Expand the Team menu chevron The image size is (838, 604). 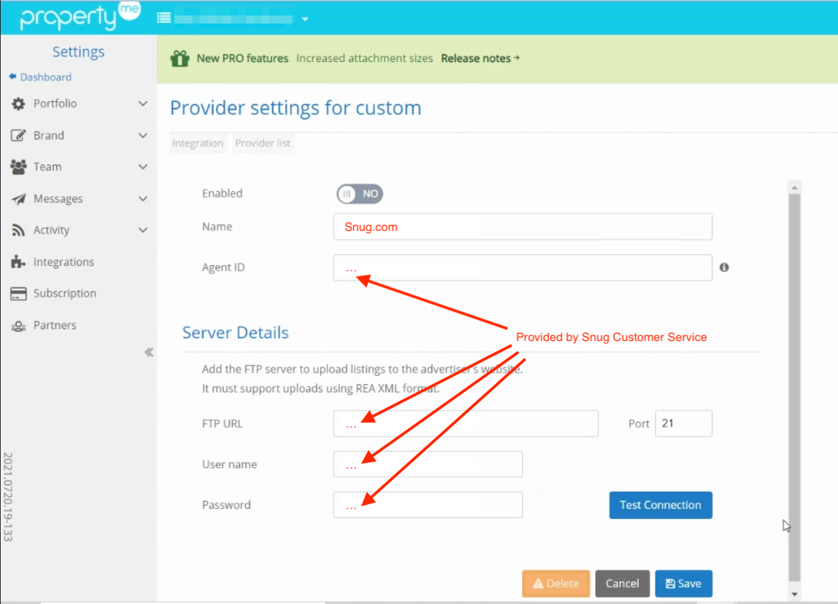[x=143, y=167]
